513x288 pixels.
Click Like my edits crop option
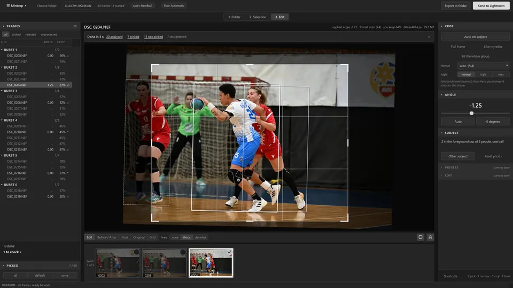pyautogui.click(x=493, y=47)
